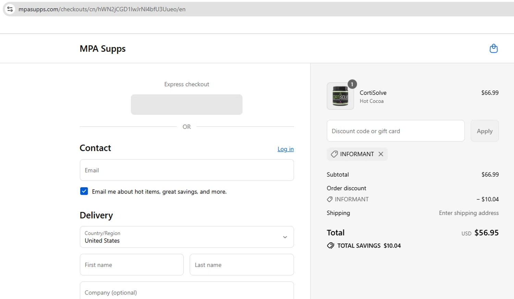Focus the Email input field
Screen dimensions: 514x299
(x=187, y=170)
